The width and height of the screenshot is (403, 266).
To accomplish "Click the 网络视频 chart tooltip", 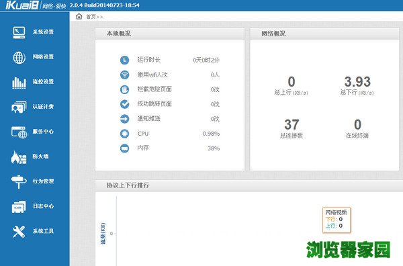I will [337, 220].
